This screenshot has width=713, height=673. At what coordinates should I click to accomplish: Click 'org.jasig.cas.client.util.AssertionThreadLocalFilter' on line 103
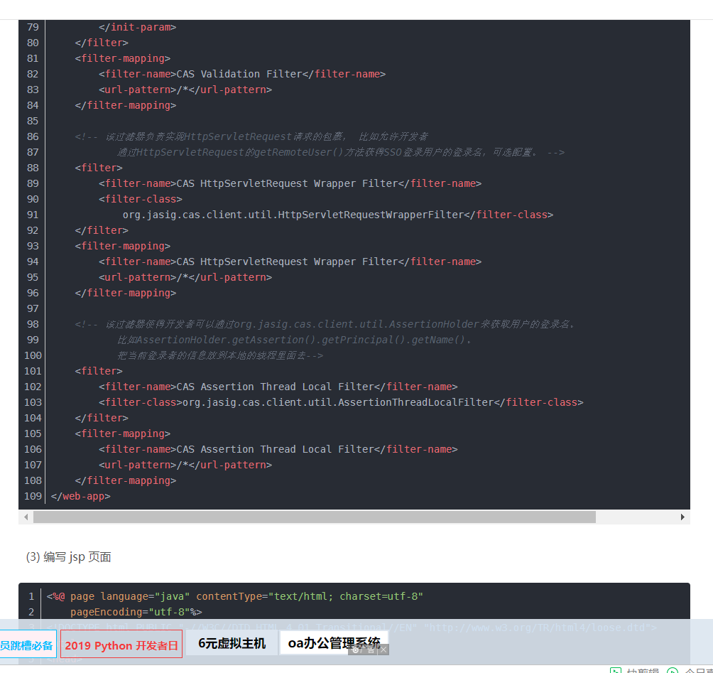pos(338,402)
